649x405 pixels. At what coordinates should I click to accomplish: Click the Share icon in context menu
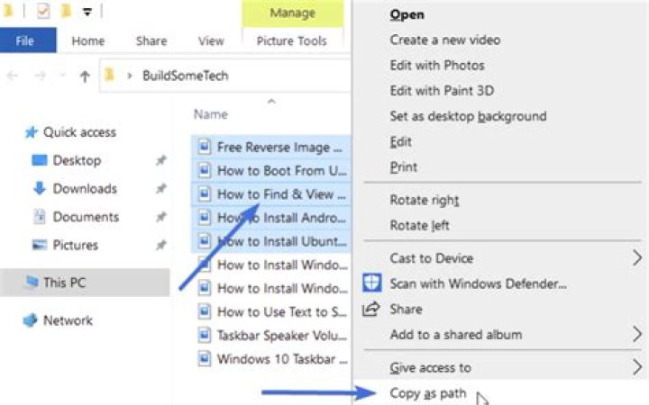pos(370,309)
